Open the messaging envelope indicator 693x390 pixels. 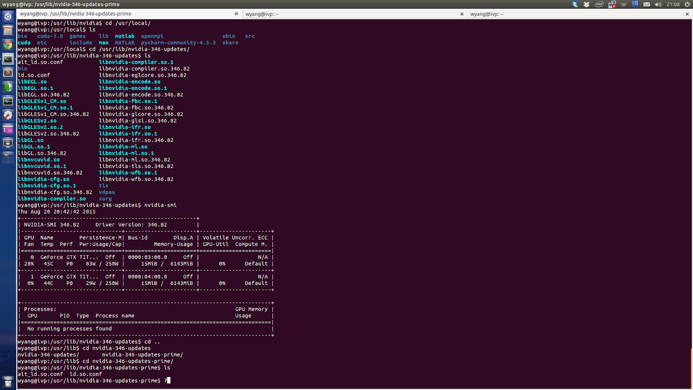click(x=647, y=4)
